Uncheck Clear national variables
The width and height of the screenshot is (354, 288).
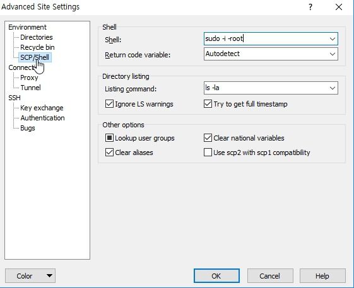(208, 138)
